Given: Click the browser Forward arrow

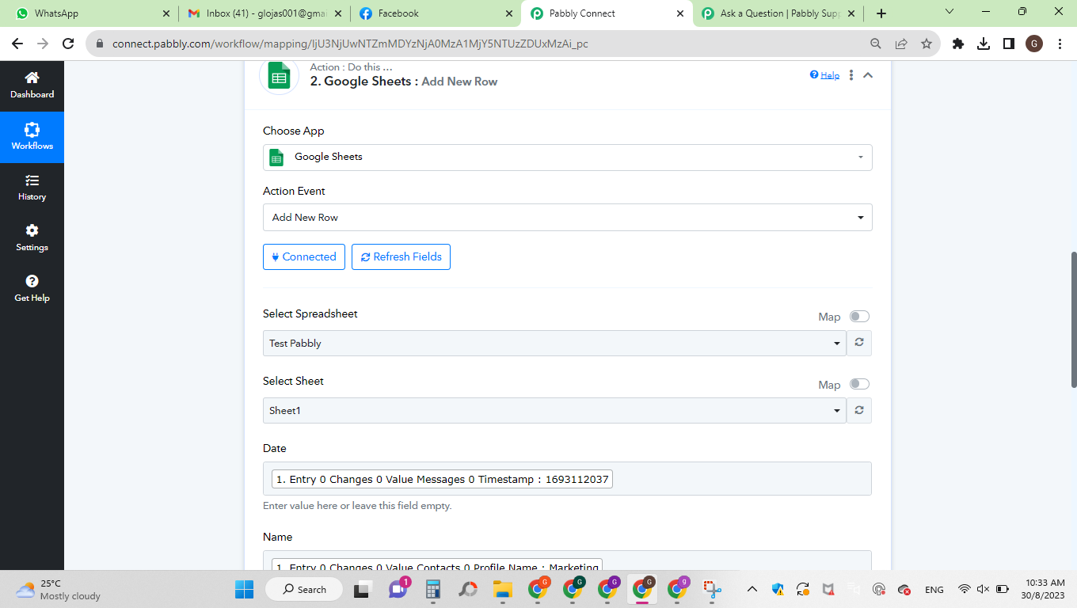Looking at the screenshot, I should (x=43, y=44).
